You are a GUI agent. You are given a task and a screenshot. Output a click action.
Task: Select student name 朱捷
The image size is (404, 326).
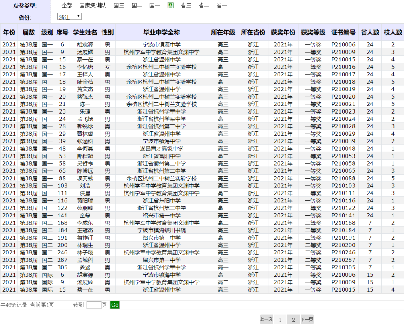click(x=85, y=111)
